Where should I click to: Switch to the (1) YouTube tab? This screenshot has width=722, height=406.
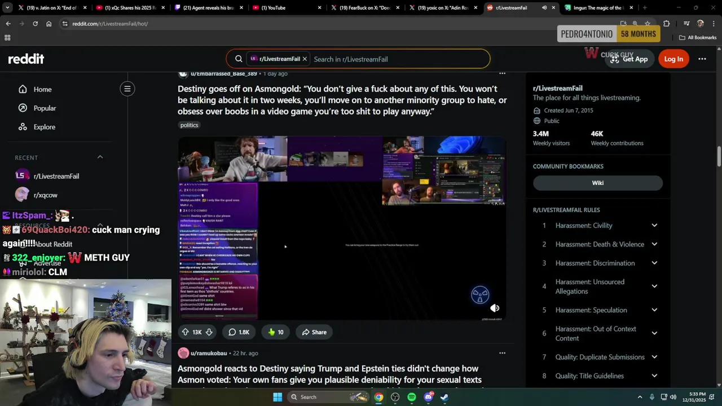pyautogui.click(x=286, y=8)
